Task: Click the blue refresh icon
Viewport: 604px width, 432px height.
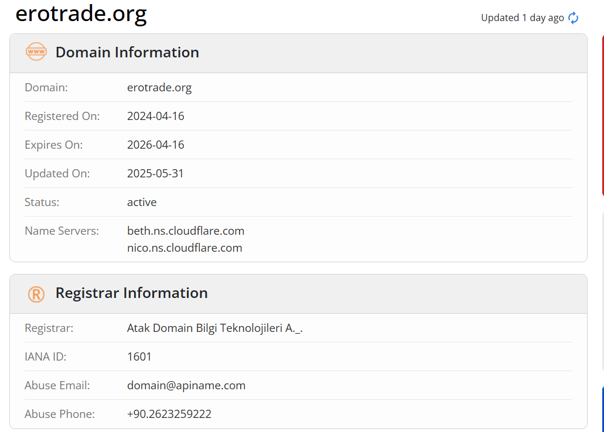Action: tap(573, 18)
